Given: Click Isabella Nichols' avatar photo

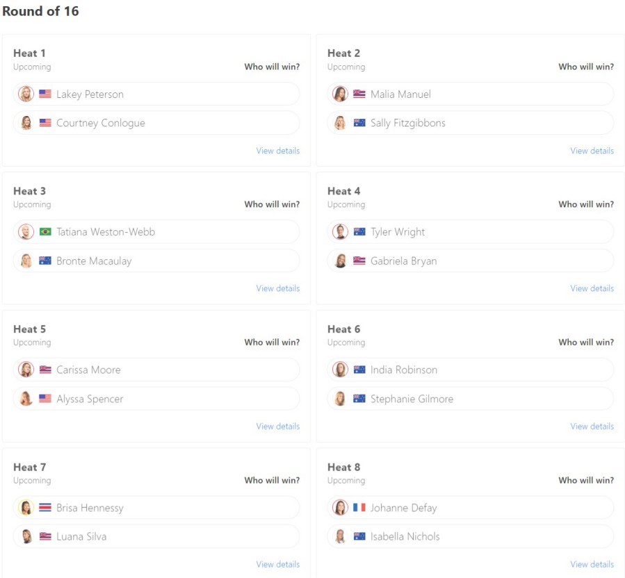Looking at the screenshot, I should [340, 536].
